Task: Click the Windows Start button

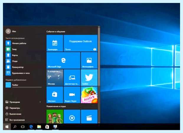Action: coord(7,127)
